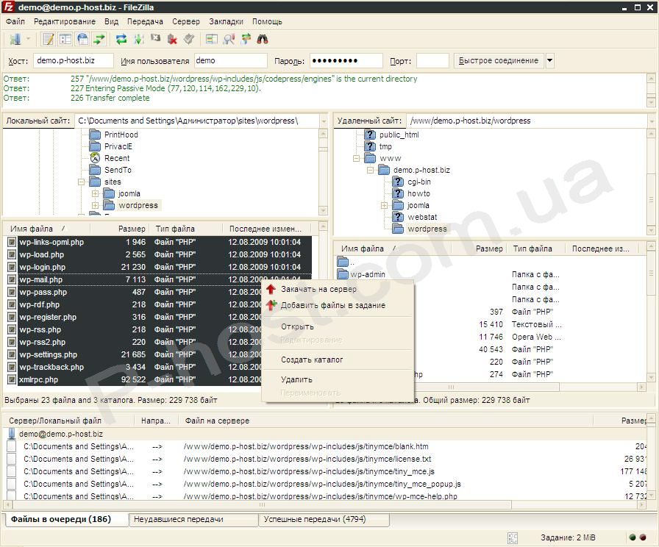Open the quick connect history dropdown arrow
Screen dimensions: 659x547
(x=549, y=60)
